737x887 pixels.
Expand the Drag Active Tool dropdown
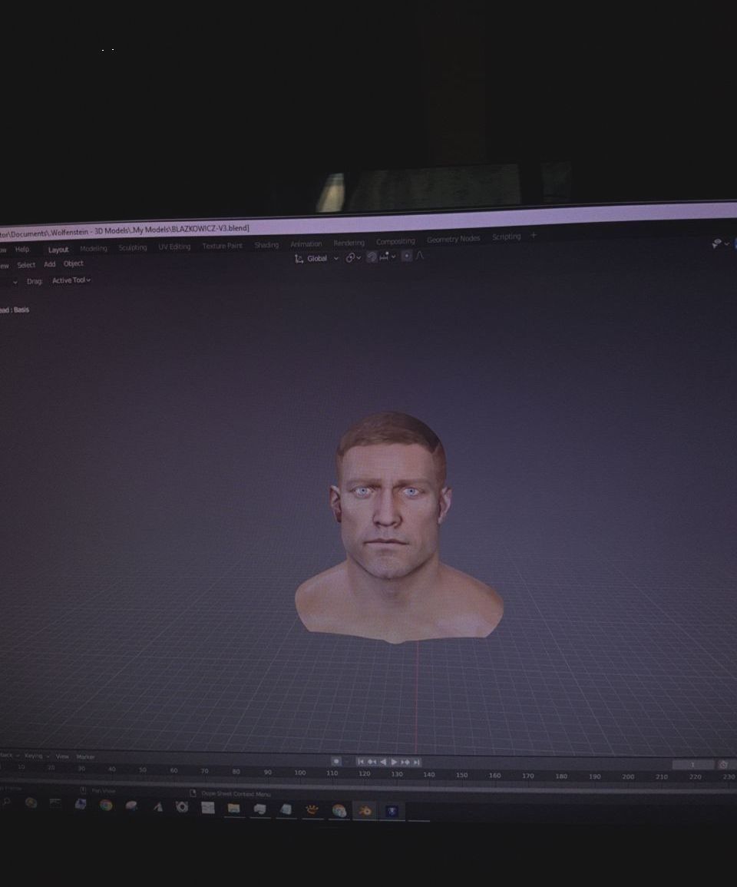coord(71,280)
